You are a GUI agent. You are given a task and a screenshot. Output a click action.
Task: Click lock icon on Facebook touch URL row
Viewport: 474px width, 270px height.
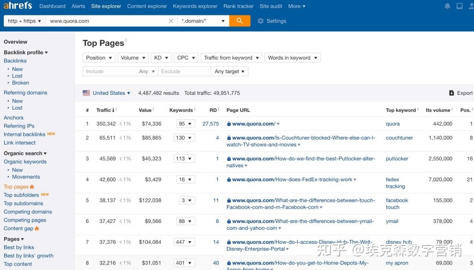pyautogui.click(x=229, y=200)
